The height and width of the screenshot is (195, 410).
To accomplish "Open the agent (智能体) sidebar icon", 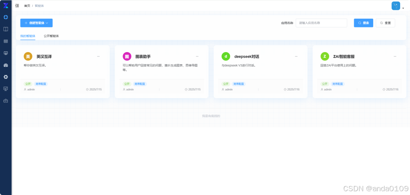I will (x=6, y=17).
